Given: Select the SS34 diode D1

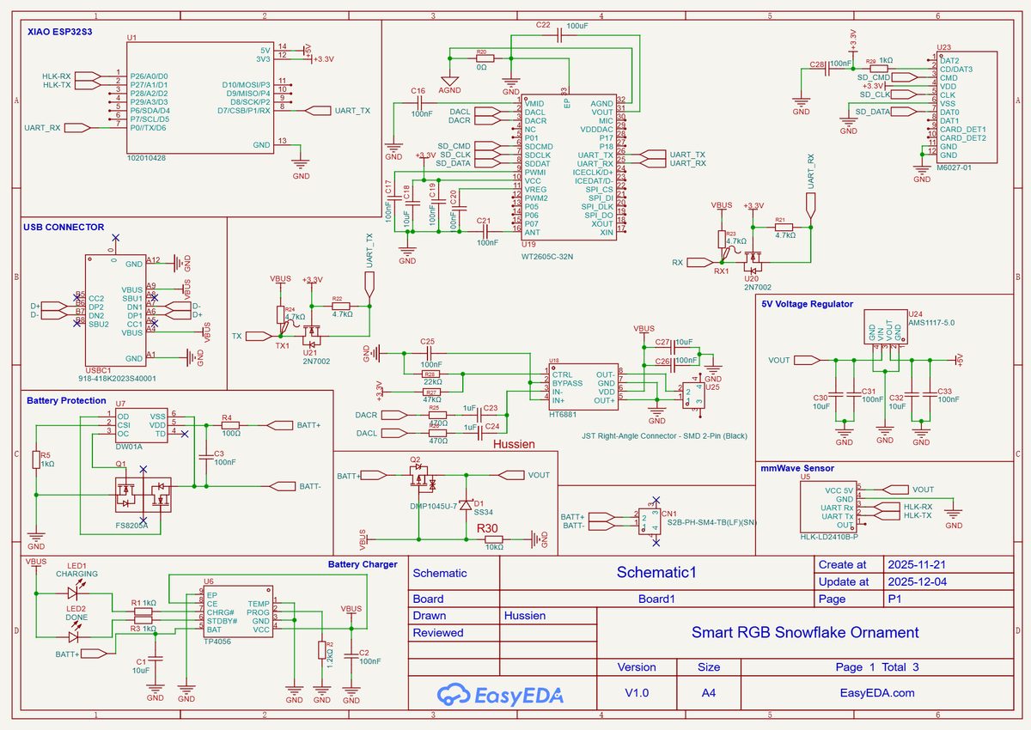Looking at the screenshot, I should pyautogui.click(x=465, y=505).
